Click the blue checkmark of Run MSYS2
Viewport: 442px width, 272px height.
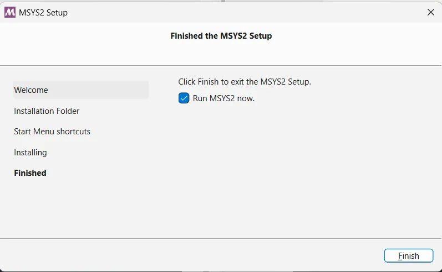[184, 98]
